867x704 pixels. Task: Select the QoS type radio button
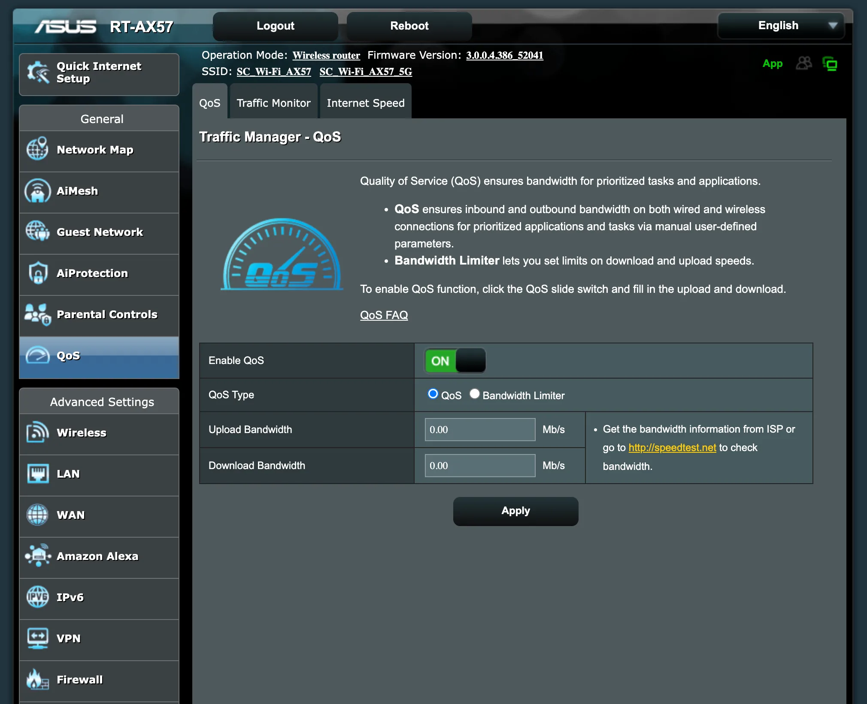click(x=433, y=394)
